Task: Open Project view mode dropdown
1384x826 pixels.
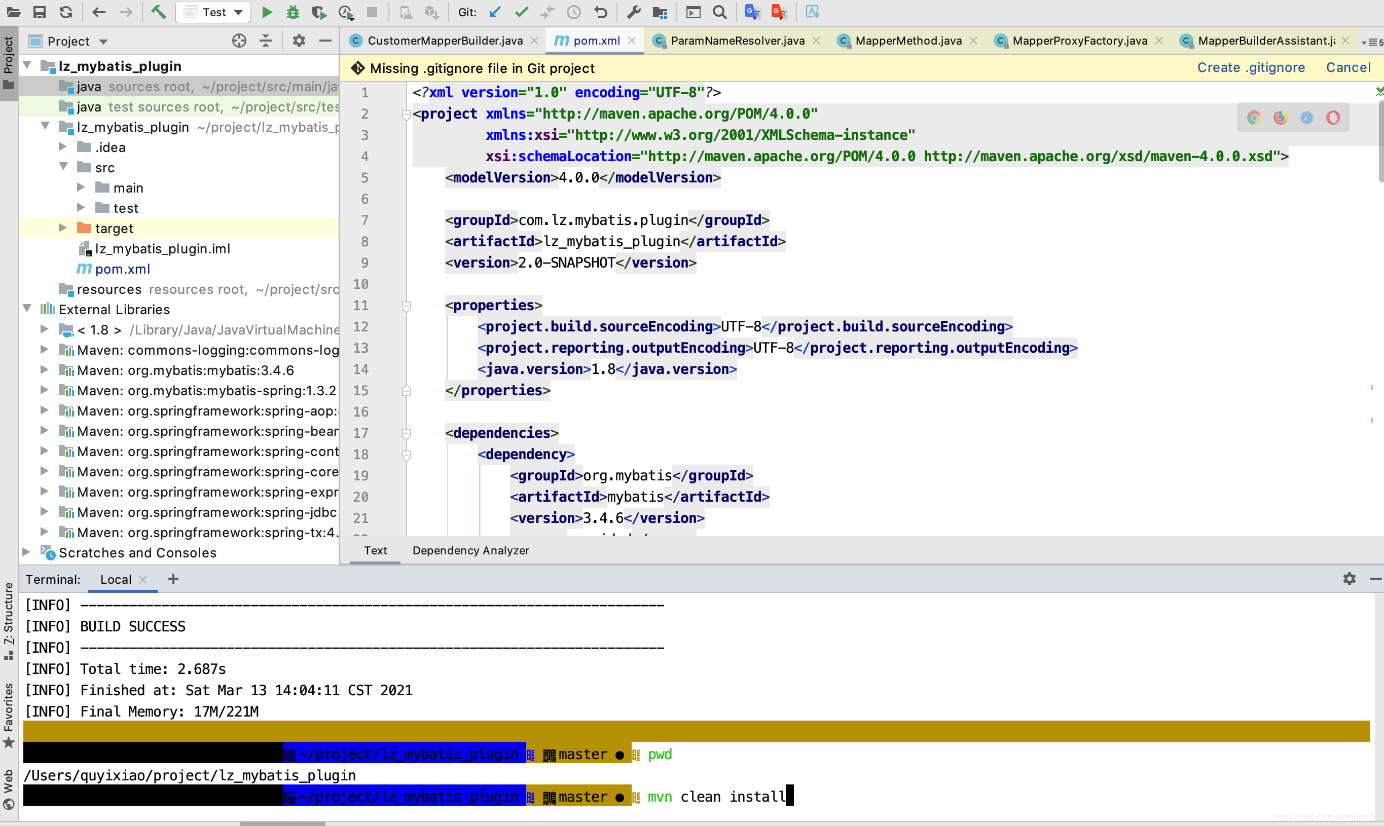Action: tap(103, 42)
